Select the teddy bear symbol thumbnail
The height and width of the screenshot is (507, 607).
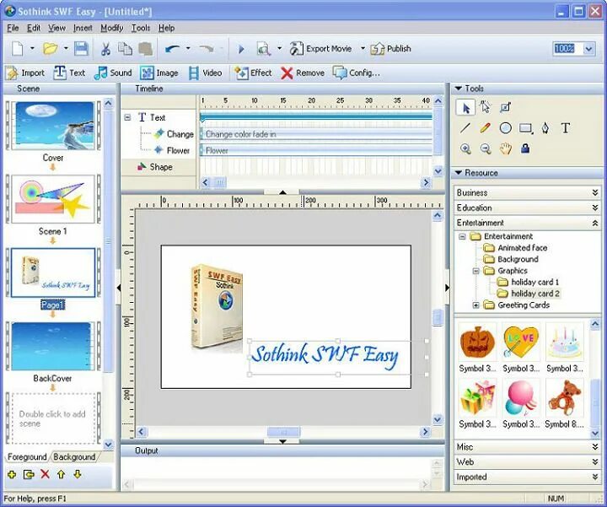[564, 398]
